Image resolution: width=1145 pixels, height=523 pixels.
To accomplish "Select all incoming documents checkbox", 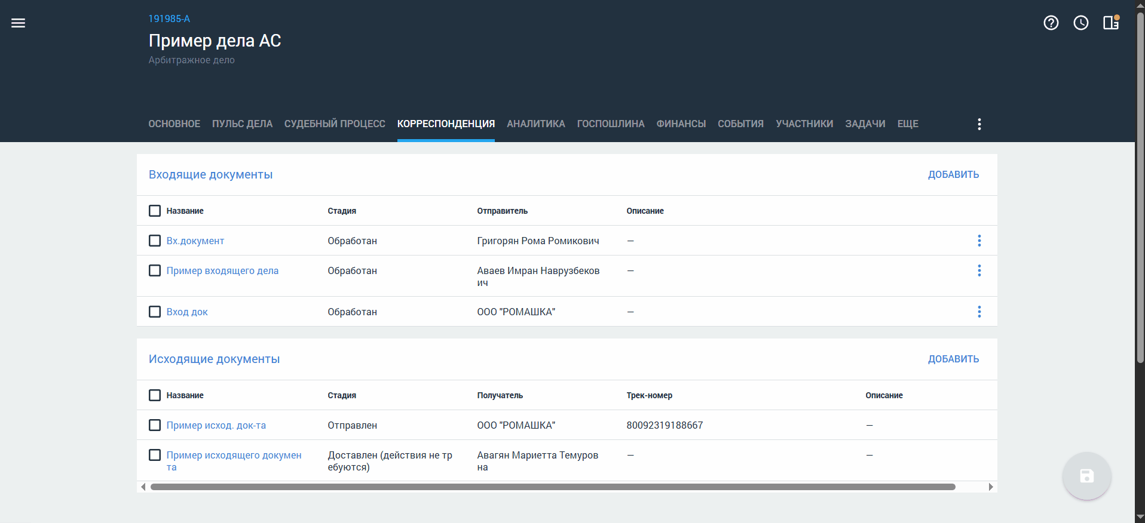I will pyautogui.click(x=155, y=211).
